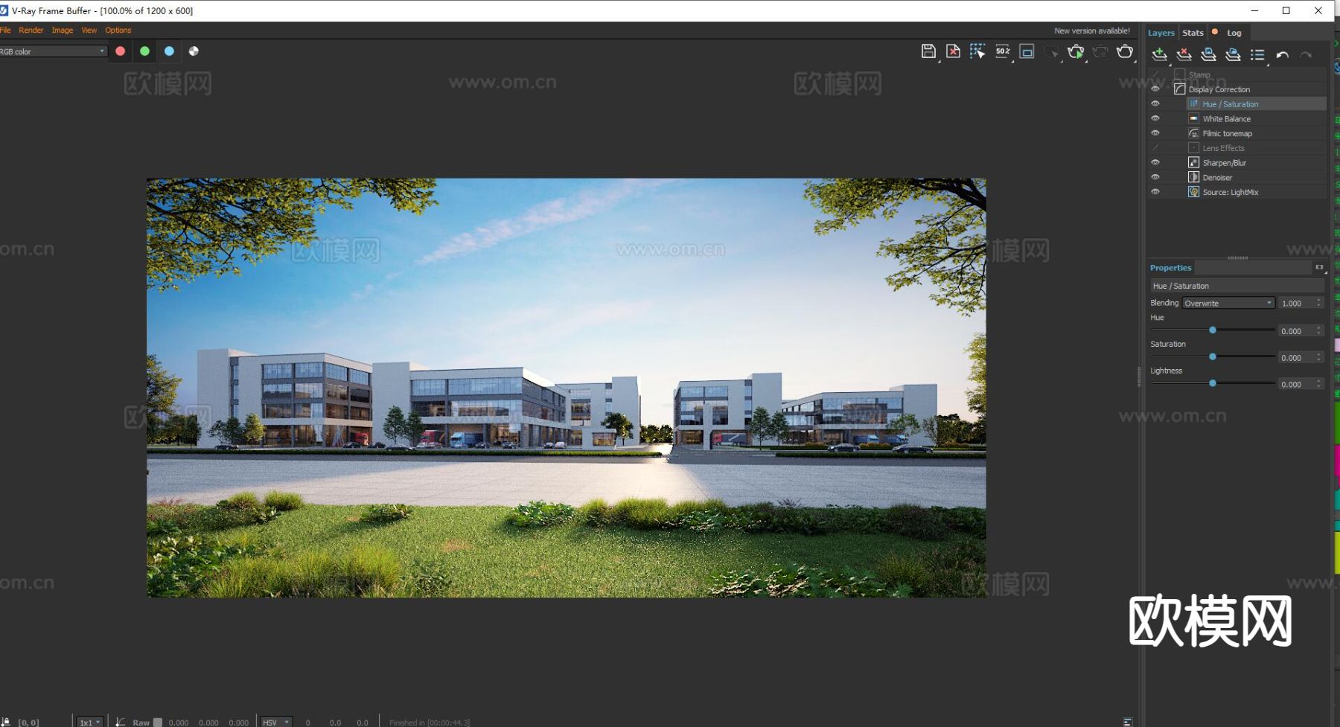Click the Hue slider handle
Image resolution: width=1340 pixels, height=727 pixels.
(x=1213, y=330)
